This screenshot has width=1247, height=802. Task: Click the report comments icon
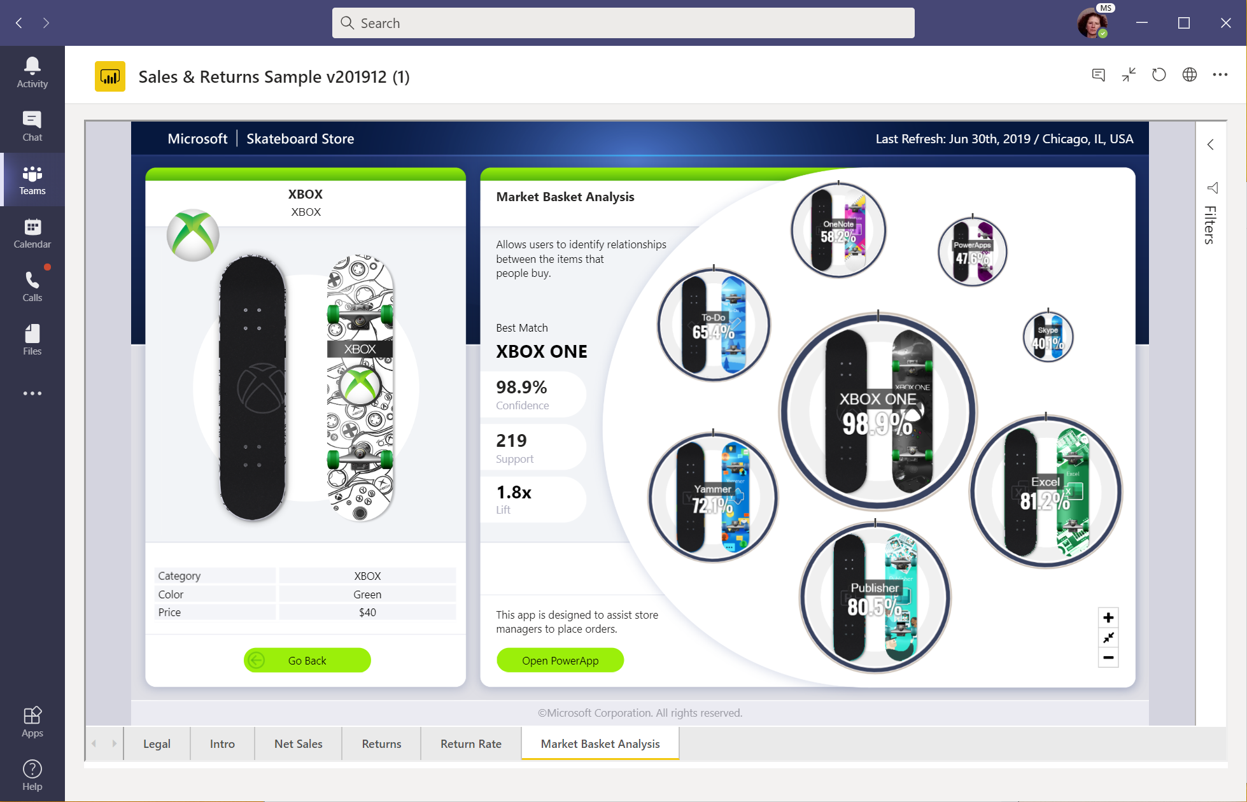click(1098, 75)
